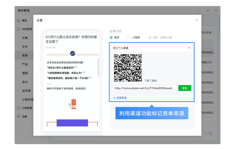Open 产品 in the sidebar

pyautogui.click(x=25, y=64)
